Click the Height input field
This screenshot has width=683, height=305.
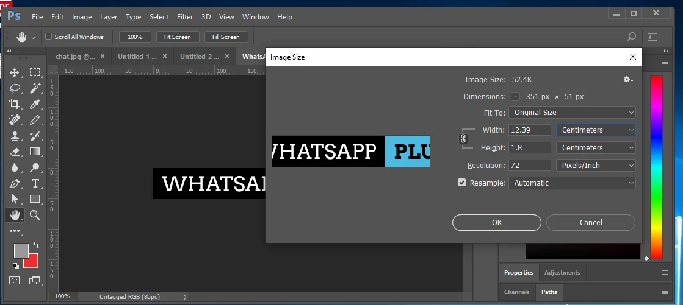(530, 148)
